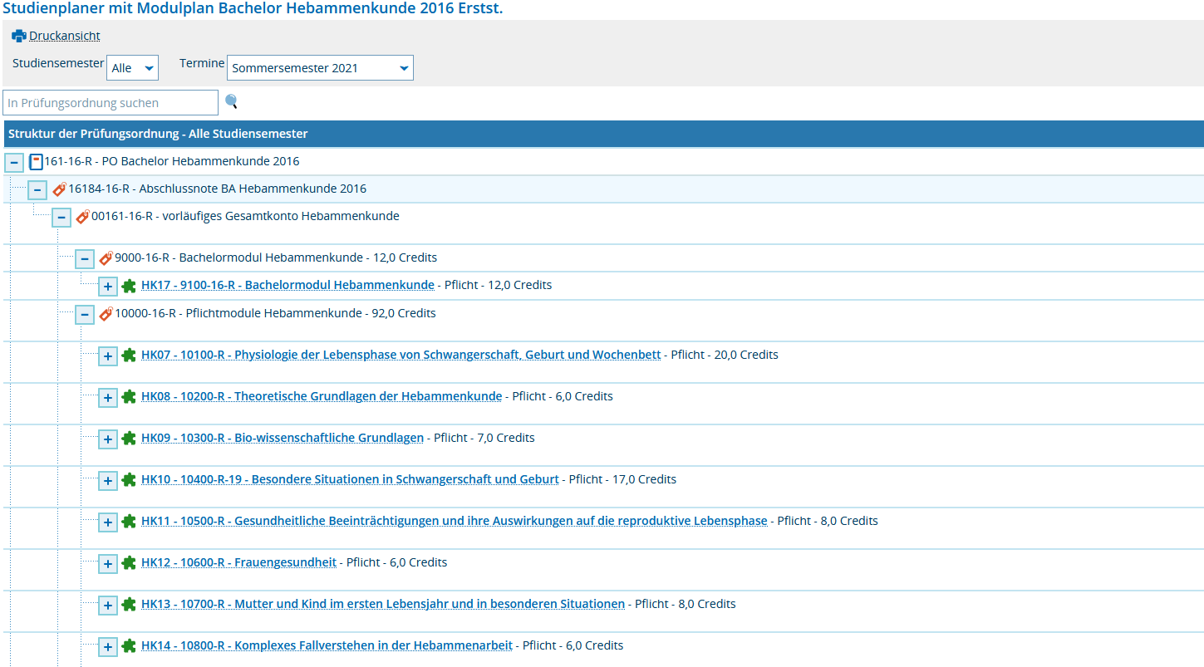Open HK10 Besondere Situationen in Schwangerschaft link

(x=349, y=479)
